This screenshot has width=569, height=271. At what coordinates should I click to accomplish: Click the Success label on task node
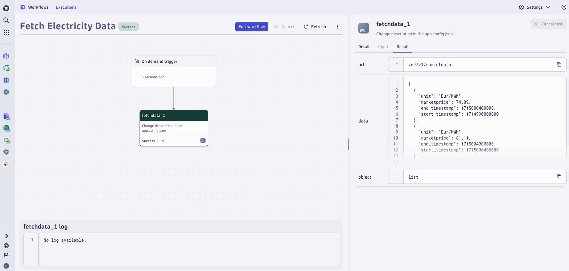pyautogui.click(x=148, y=141)
